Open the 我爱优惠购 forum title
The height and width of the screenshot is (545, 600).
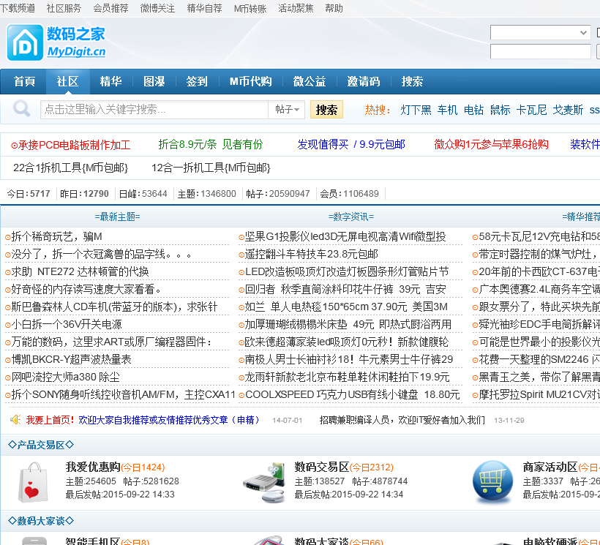pyautogui.click(x=93, y=467)
